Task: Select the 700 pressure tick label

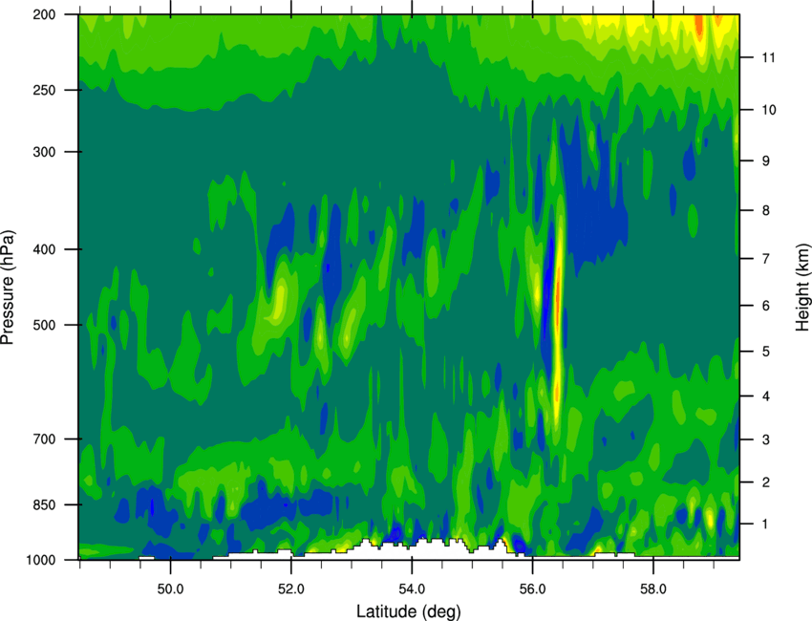Action: click(44, 439)
